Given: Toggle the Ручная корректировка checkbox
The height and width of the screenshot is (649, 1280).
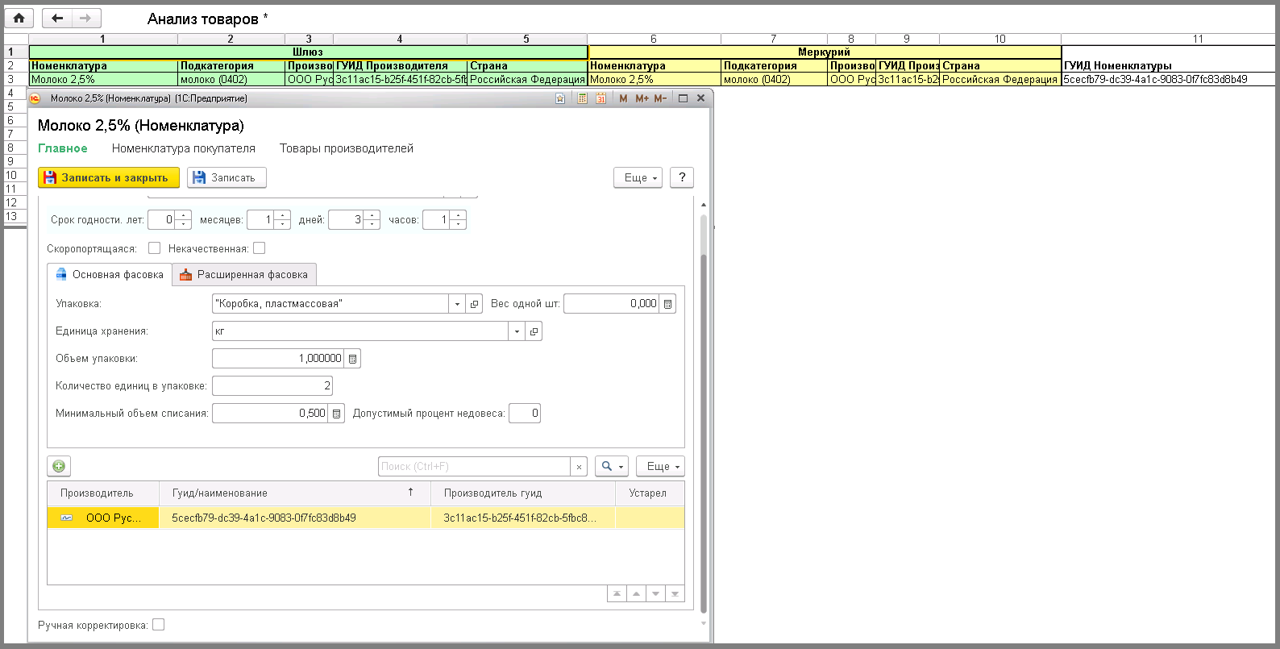Looking at the screenshot, I should click(x=159, y=625).
